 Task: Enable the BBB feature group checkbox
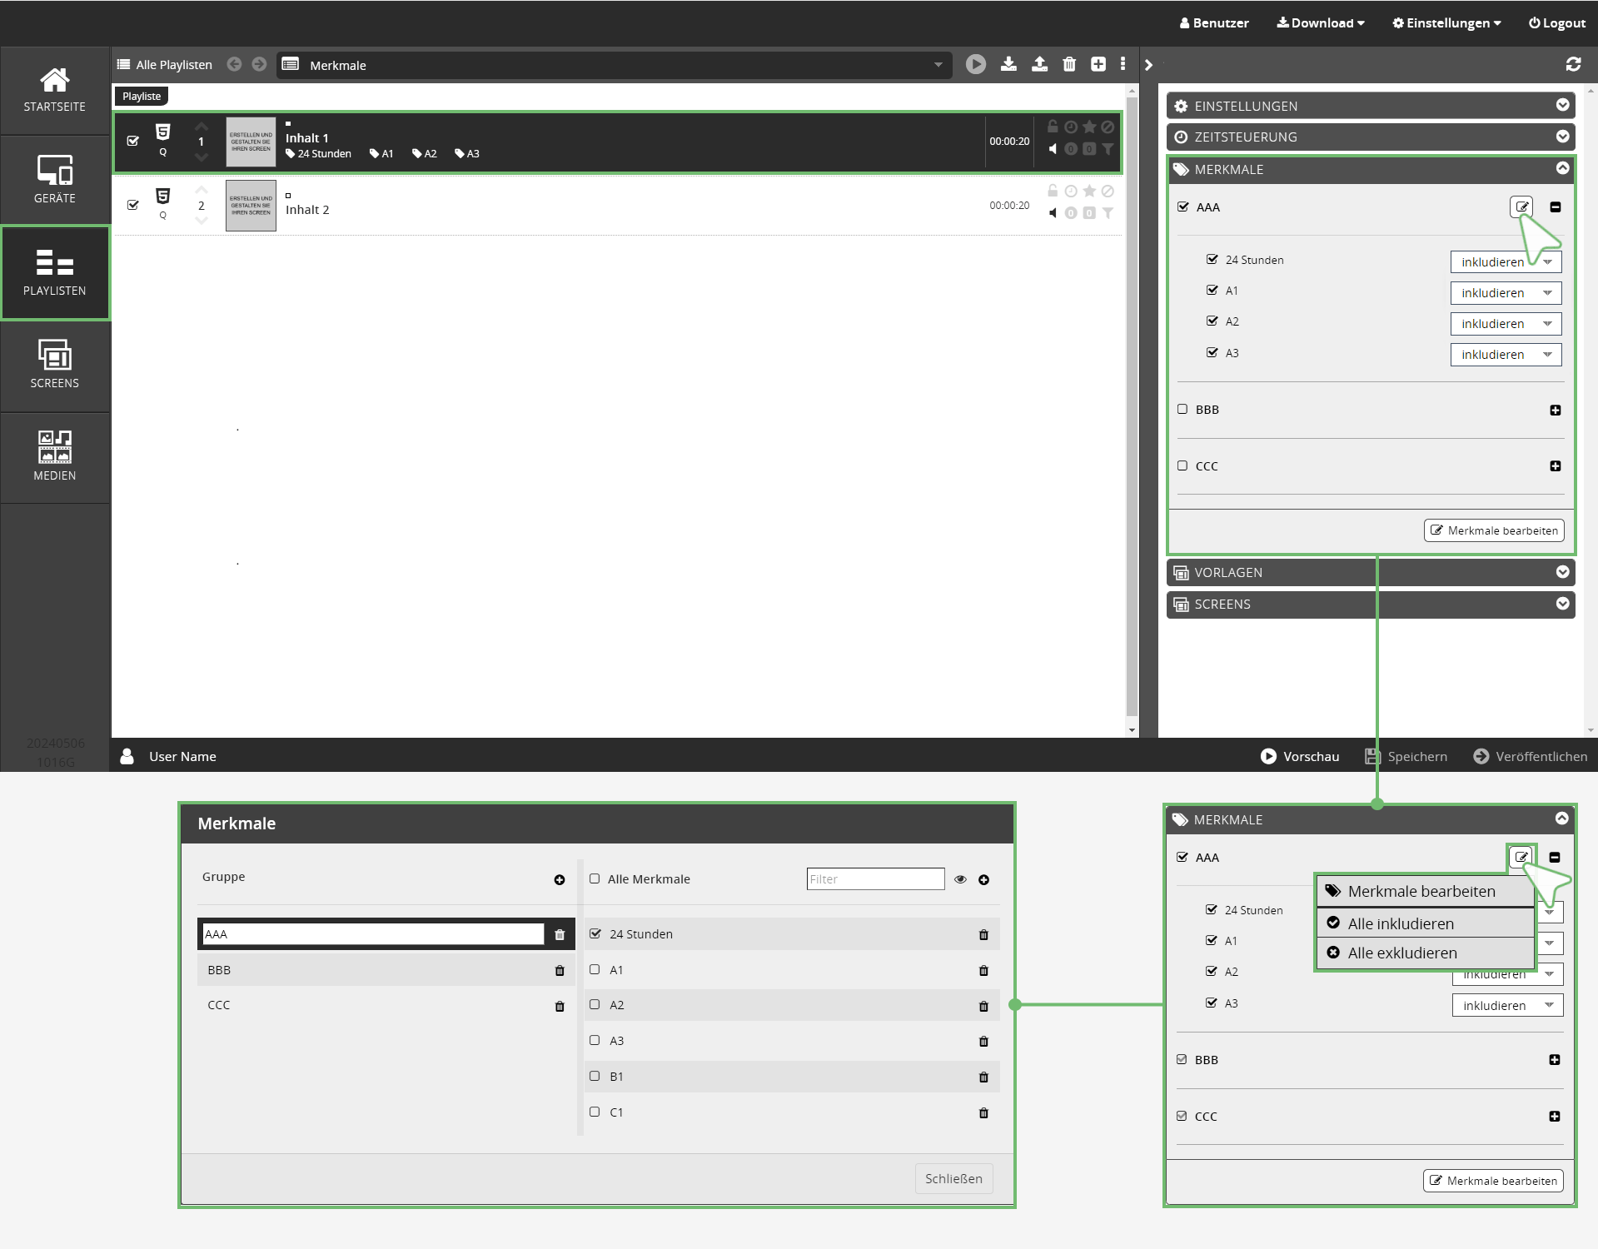[1182, 409]
